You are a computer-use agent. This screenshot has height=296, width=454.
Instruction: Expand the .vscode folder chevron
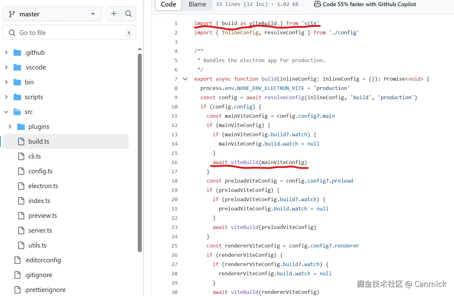pyautogui.click(x=6, y=67)
